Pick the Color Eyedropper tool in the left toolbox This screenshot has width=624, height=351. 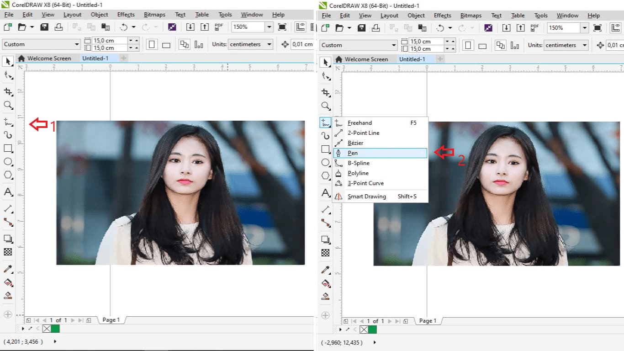8,269
